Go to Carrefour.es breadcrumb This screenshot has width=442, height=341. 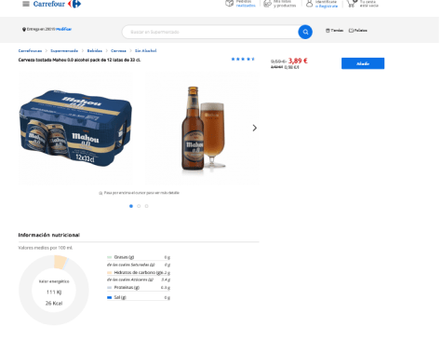tap(30, 50)
